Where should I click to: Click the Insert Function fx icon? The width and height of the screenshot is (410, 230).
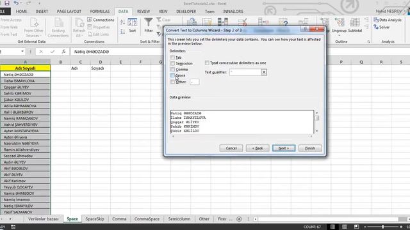(63, 52)
